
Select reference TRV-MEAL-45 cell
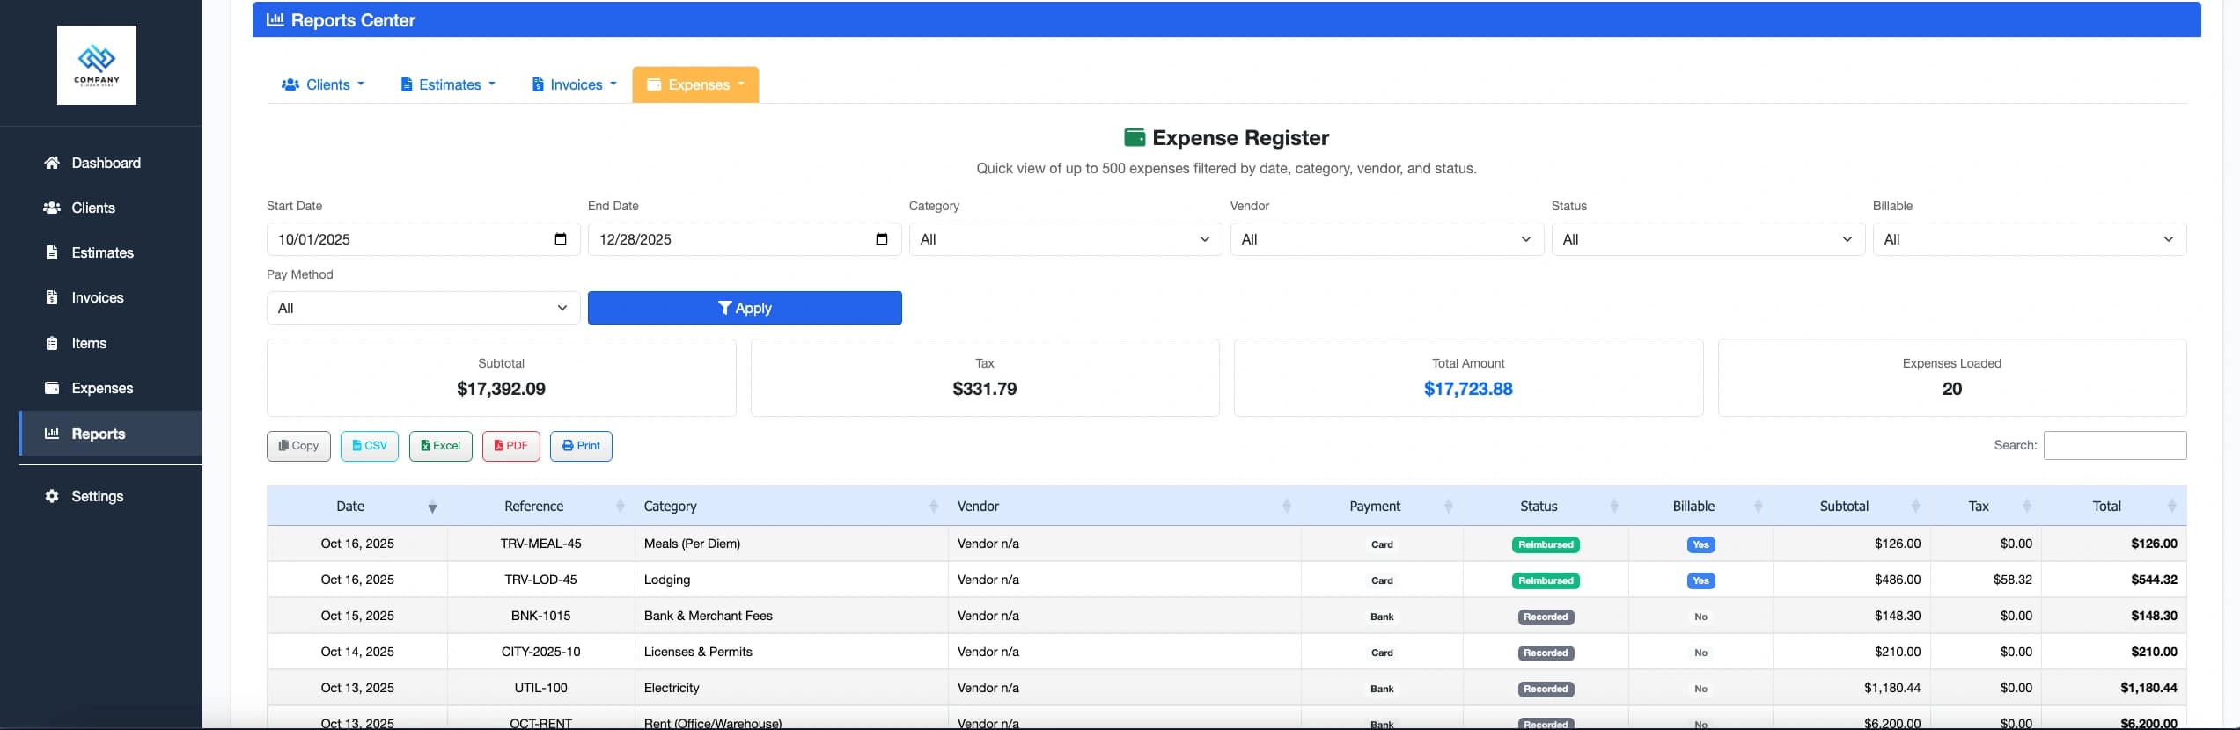[x=540, y=544]
